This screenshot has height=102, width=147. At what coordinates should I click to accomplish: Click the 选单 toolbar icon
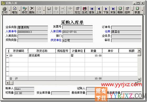[39, 10]
